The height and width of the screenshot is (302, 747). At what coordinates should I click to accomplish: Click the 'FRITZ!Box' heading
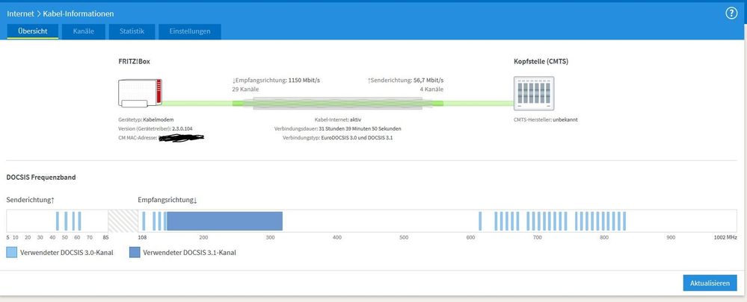click(135, 62)
